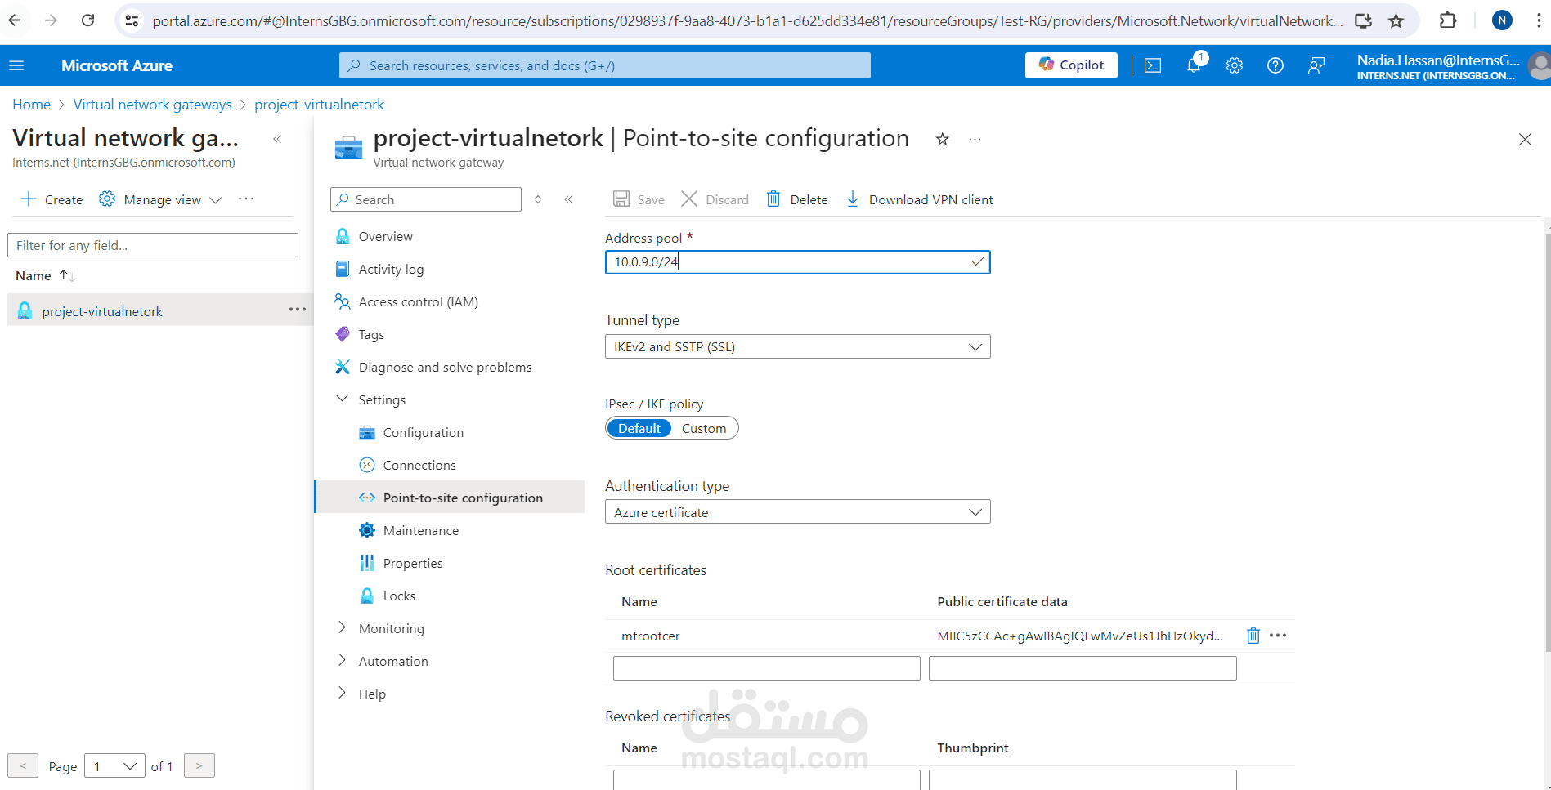
Task: Expand the Monitoring section
Action: pyautogui.click(x=343, y=628)
